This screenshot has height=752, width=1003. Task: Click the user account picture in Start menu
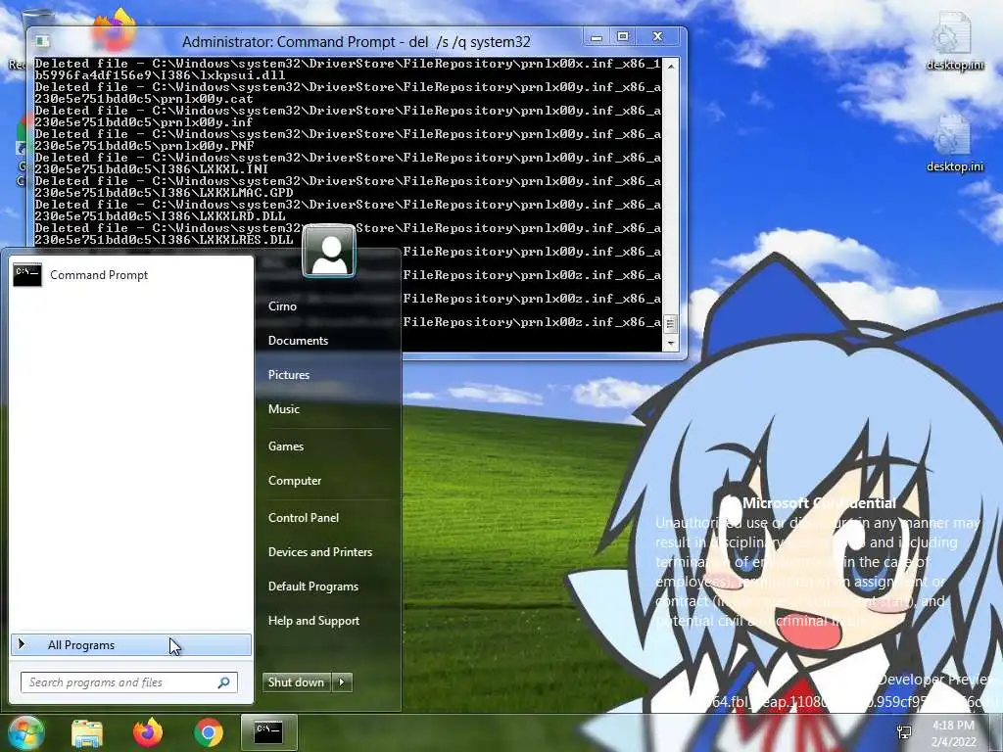329,252
